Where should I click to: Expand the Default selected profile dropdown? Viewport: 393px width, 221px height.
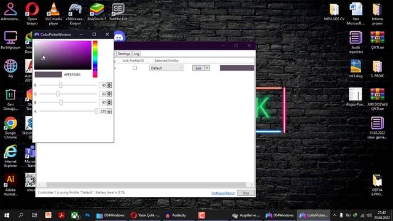coord(166,68)
